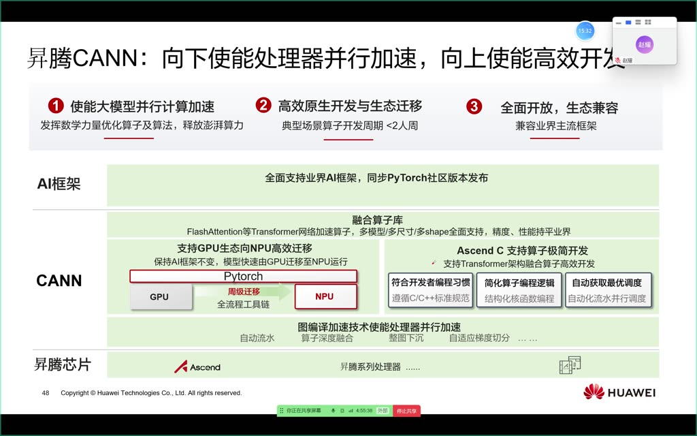The height and width of the screenshot is (436, 697).
Task: Click the 符合开发者编程习惯 box
Action: (x=431, y=290)
